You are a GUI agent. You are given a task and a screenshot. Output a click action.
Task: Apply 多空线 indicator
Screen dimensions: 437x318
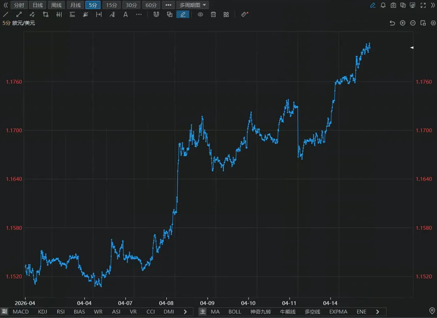(x=312, y=312)
